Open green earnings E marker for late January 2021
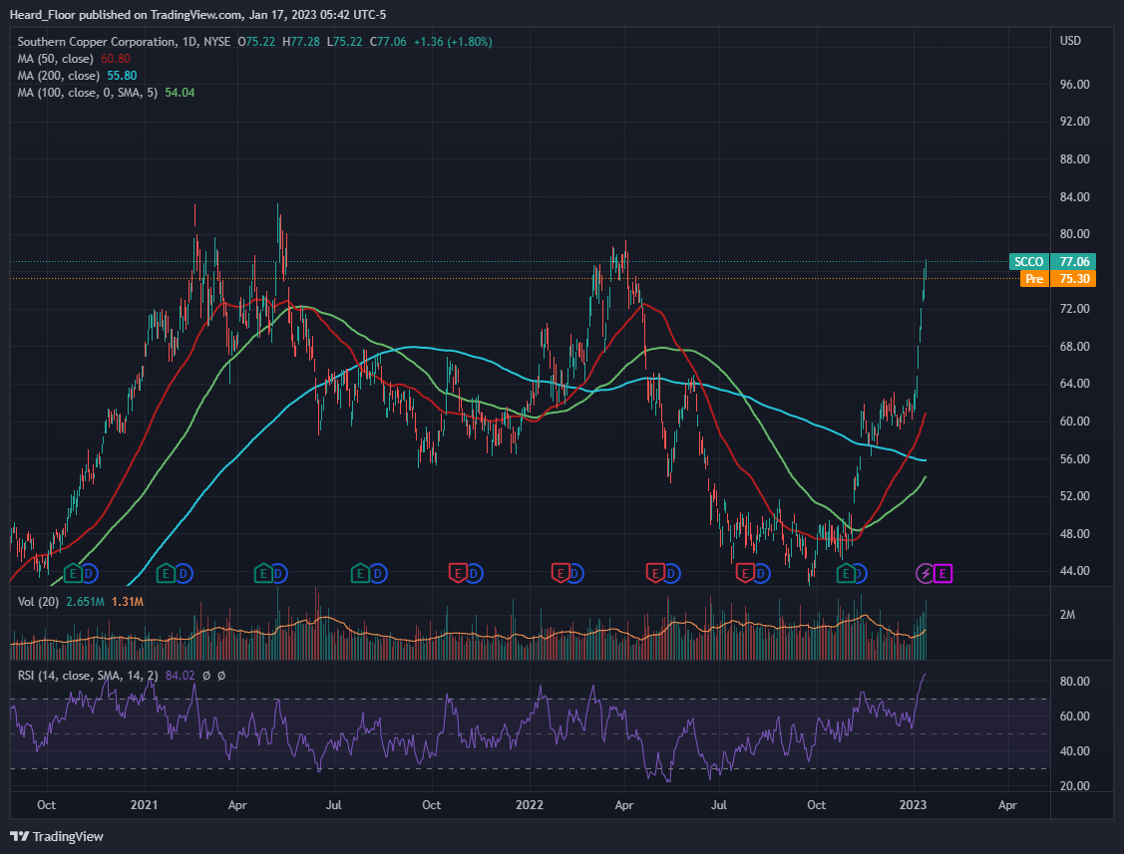This screenshot has height=854, width=1124. [167, 573]
